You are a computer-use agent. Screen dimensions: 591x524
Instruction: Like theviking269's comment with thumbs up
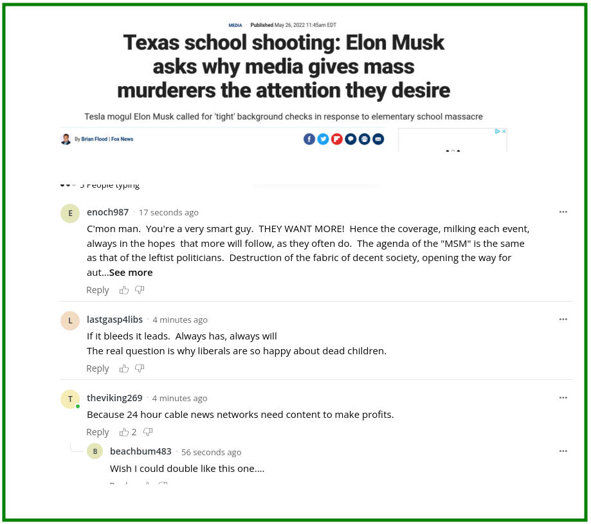pyautogui.click(x=124, y=432)
